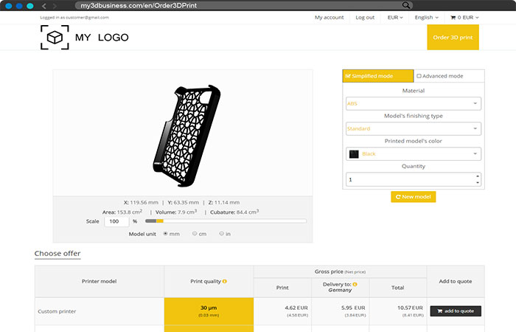Screen dimensions: 516x332
Task: Click the Print quality info icon
Action: [x=225, y=281]
